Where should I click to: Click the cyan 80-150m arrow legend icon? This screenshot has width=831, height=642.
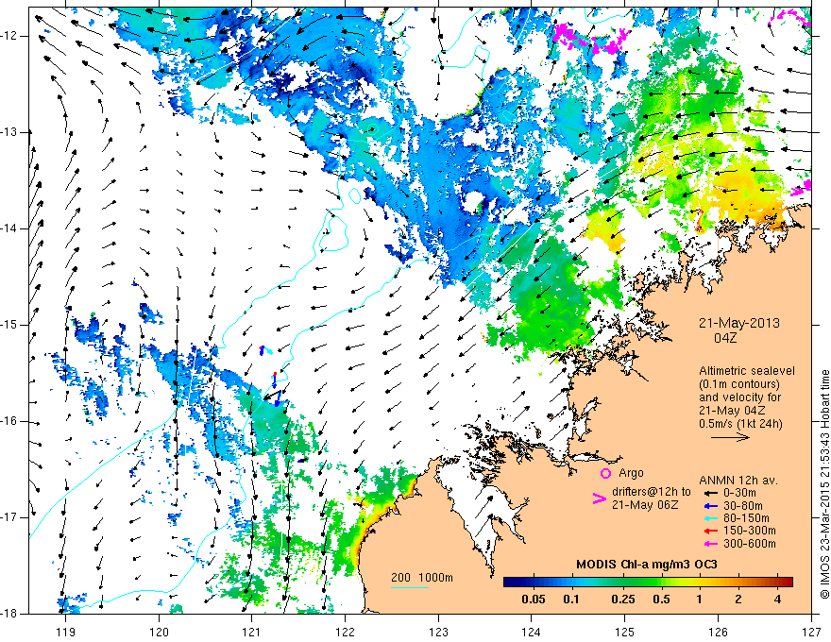click(x=710, y=518)
